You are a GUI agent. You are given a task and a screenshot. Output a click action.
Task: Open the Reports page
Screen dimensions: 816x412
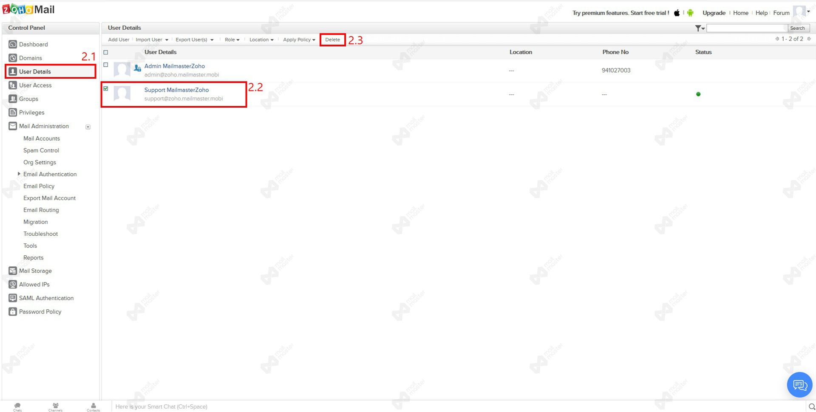[33, 257]
